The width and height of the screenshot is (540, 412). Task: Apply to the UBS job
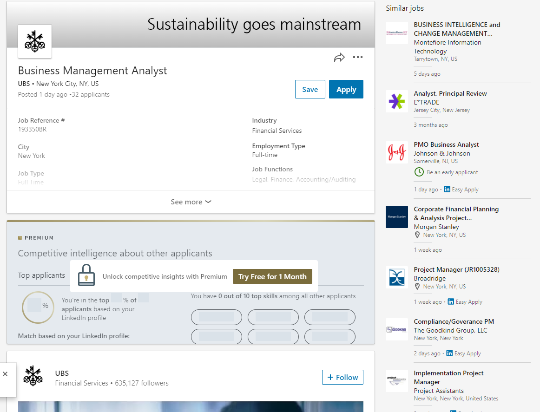point(346,90)
